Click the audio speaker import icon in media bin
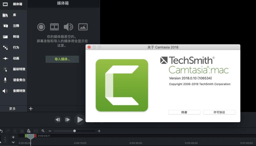Image resolution: width=256 pixels, height=146 pixels. [68, 27]
